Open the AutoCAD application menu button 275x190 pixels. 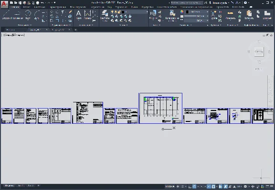click(x=4, y=4)
